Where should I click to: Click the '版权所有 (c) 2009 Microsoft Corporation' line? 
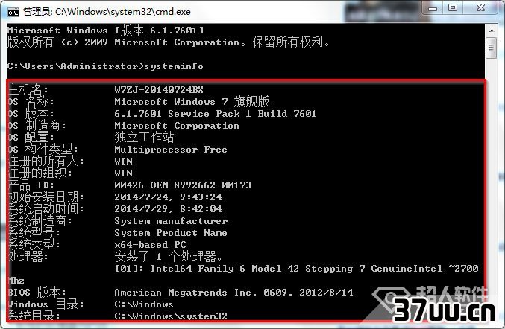pyautogui.click(x=169, y=42)
